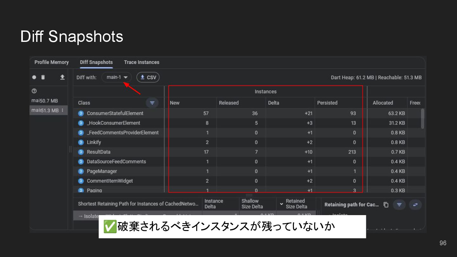
Task: Toggle the retaining path swap arrows button
Action: (415, 205)
